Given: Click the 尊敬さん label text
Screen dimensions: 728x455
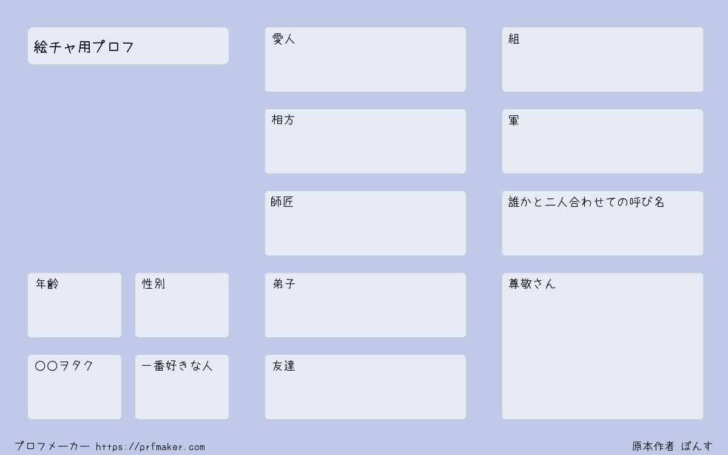Looking at the screenshot, I should [x=532, y=284].
